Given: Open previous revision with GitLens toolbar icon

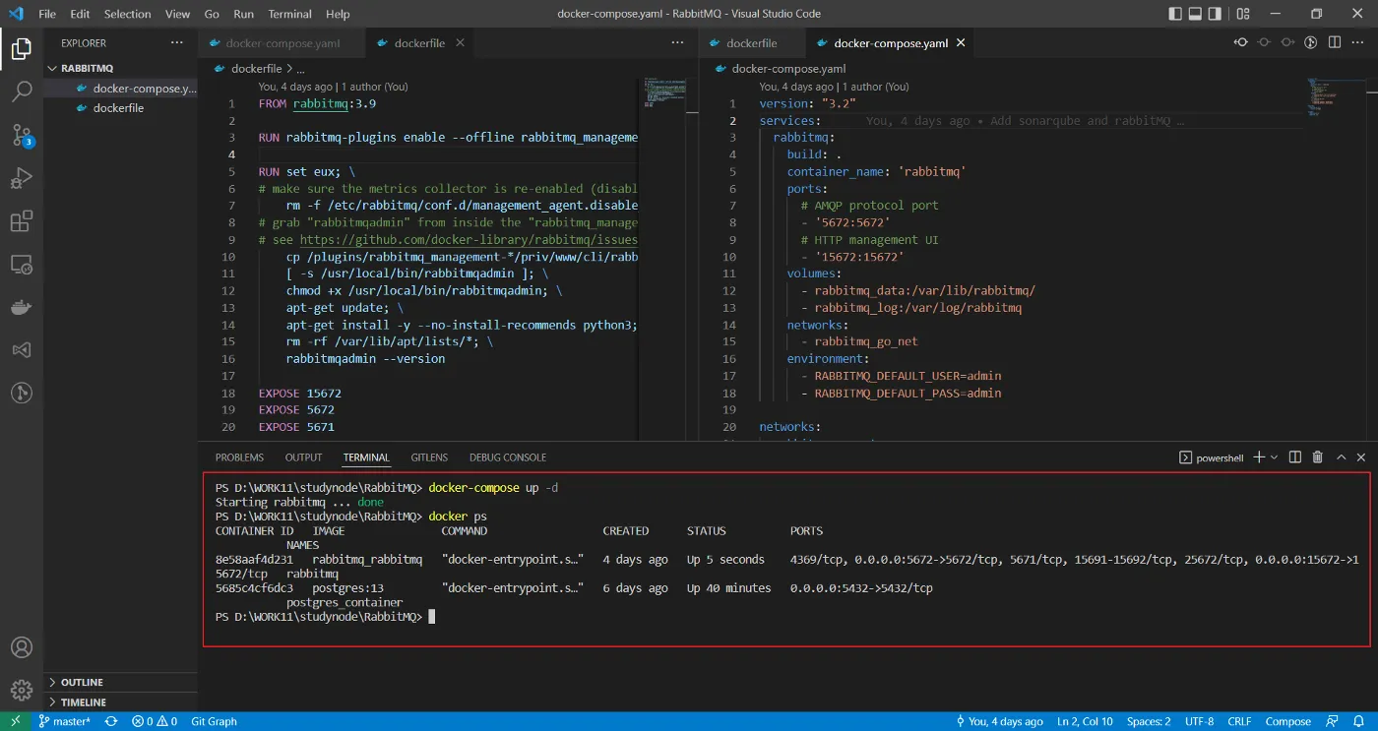Looking at the screenshot, I should coord(1241,42).
